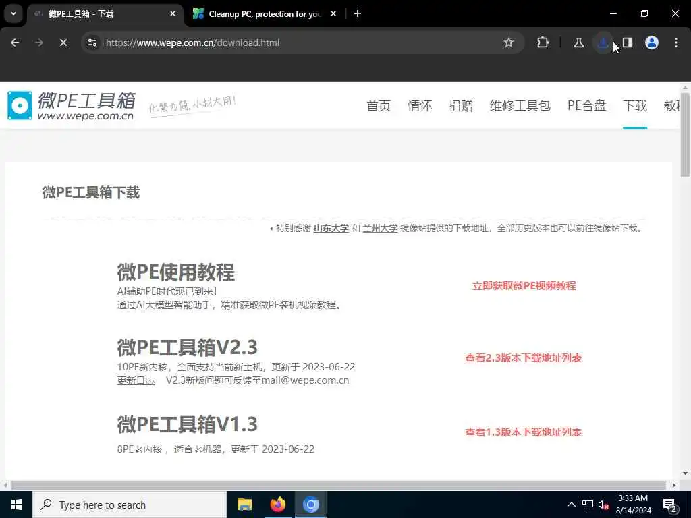Click 查看1.3版本下载地址列表 link

pyautogui.click(x=524, y=432)
